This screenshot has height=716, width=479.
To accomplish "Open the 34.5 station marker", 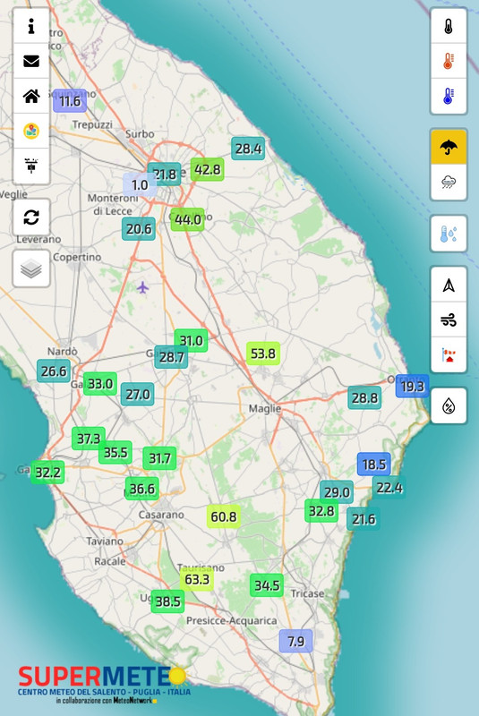I will point(267,585).
